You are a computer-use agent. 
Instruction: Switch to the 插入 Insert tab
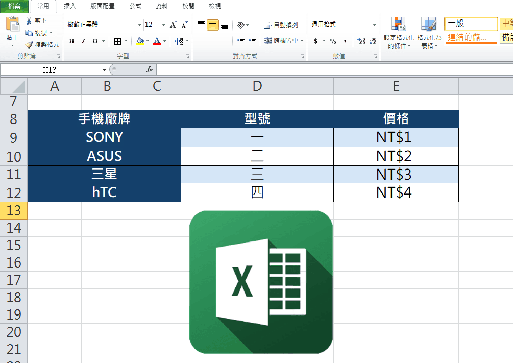(x=70, y=6)
